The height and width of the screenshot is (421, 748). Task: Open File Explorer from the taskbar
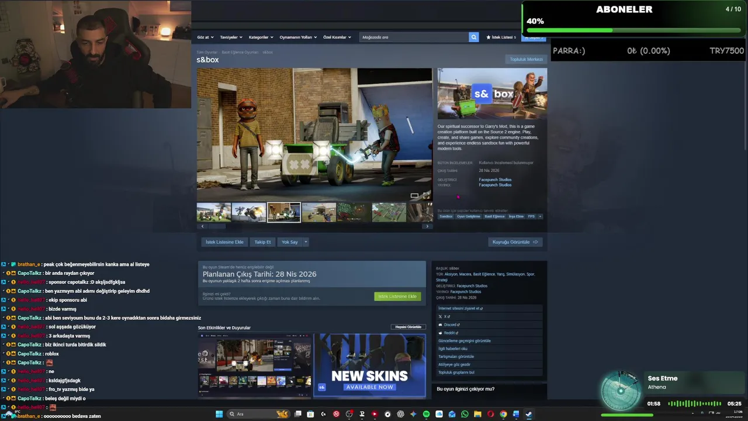click(x=477, y=414)
